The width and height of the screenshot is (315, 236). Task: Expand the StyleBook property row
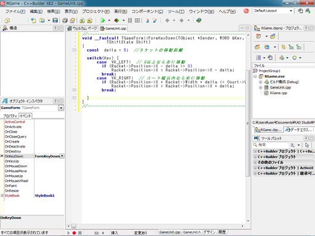point(2,195)
